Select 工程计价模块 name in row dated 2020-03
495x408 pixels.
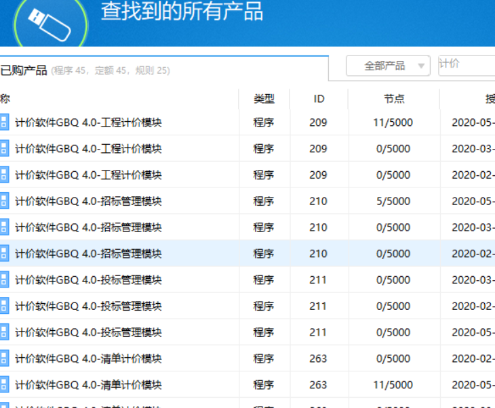[x=88, y=148]
